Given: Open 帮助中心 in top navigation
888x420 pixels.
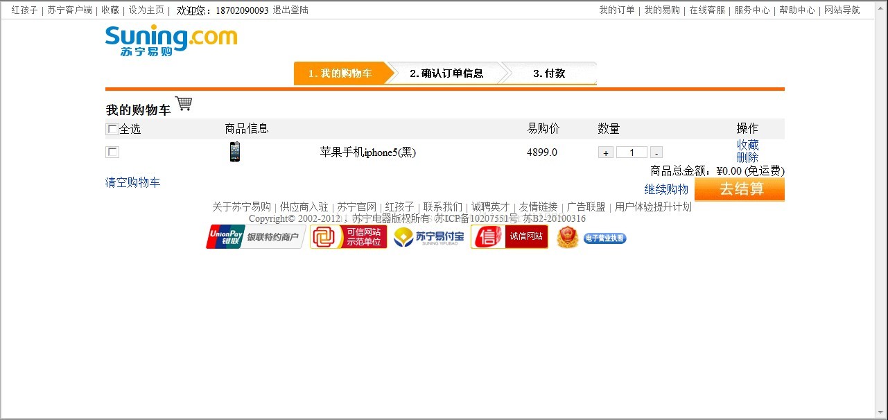Looking at the screenshot, I should (797, 10).
